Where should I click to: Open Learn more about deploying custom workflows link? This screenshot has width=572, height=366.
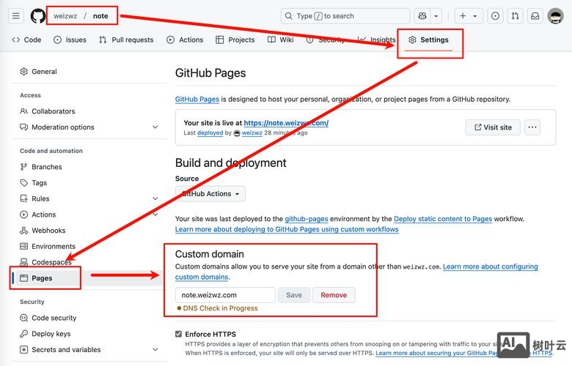click(x=287, y=229)
